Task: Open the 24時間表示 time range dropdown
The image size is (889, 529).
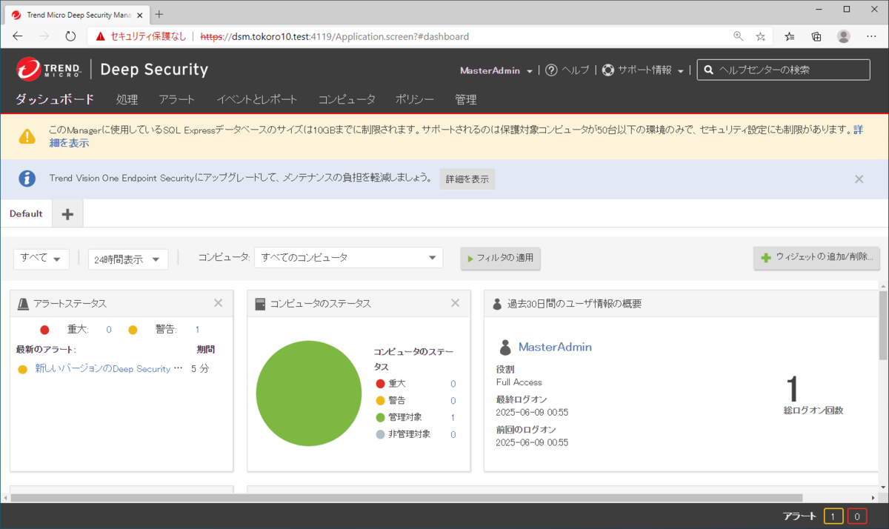Action: pyautogui.click(x=128, y=259)
